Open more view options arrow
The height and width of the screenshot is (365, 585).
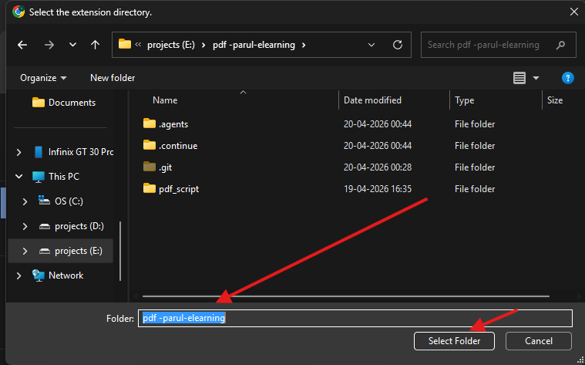(x=536, y=78)
